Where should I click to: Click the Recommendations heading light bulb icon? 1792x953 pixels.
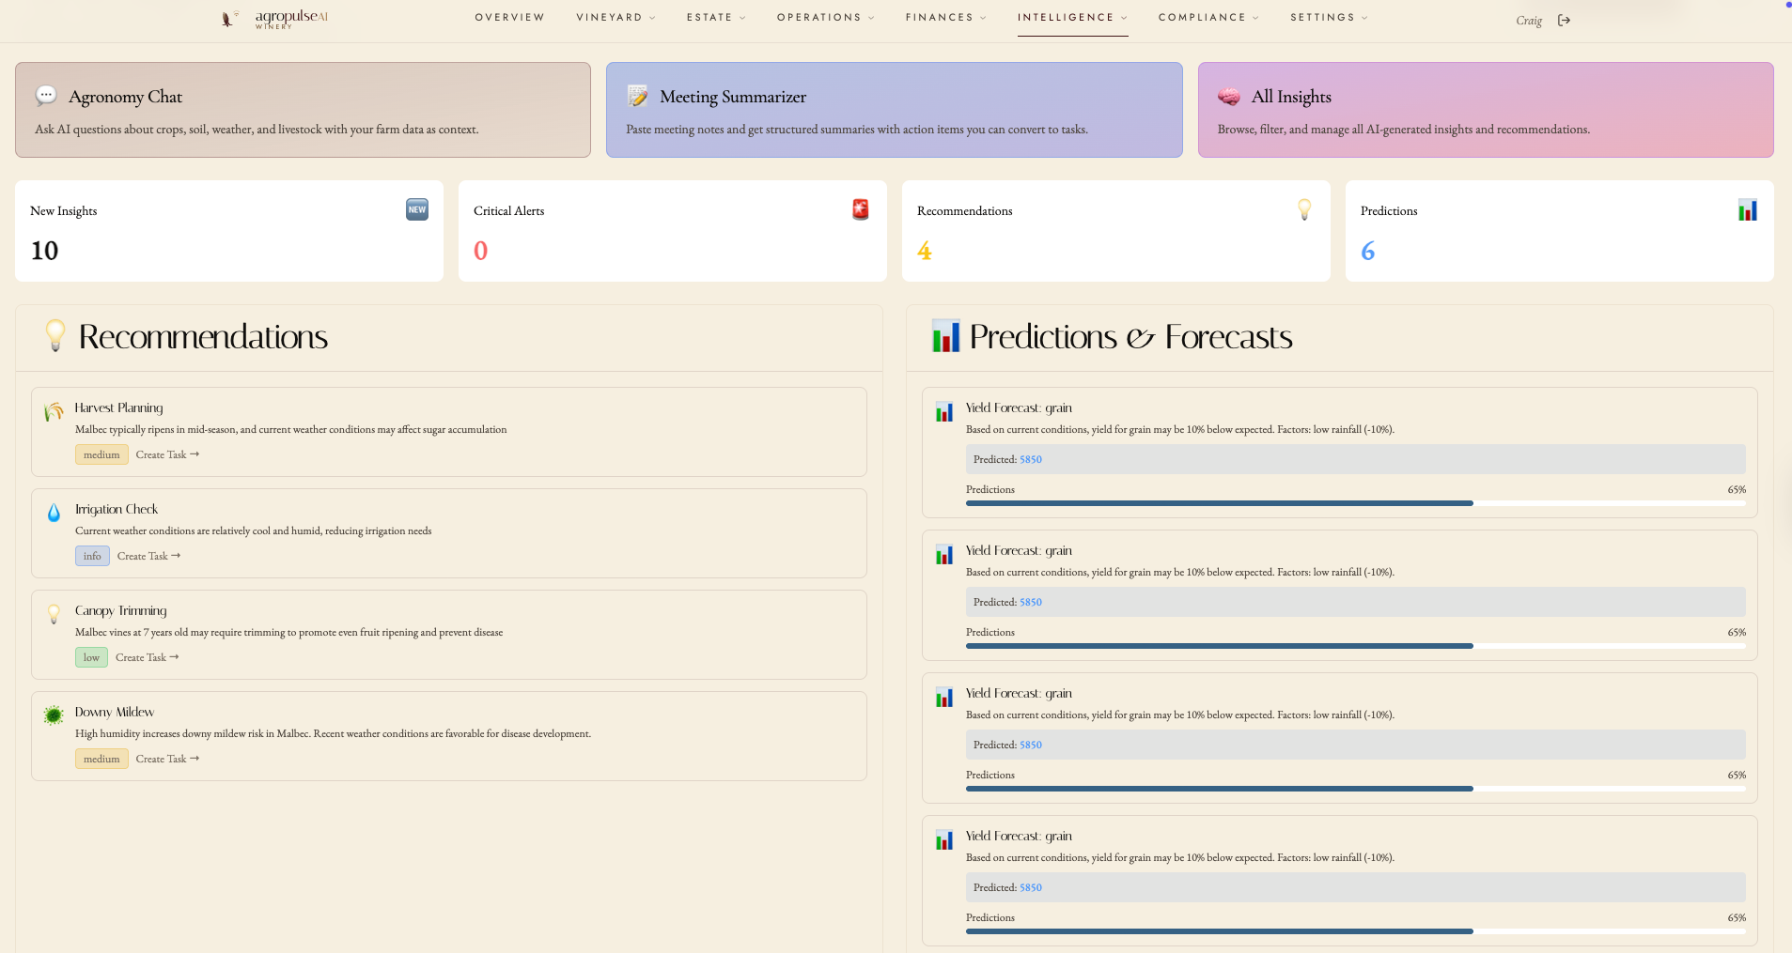pyautogui.click(x=55, y=336)
